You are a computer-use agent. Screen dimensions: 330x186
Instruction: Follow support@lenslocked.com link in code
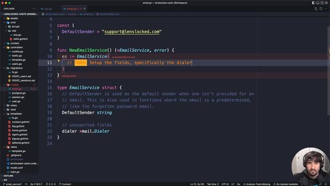[132, 32]
